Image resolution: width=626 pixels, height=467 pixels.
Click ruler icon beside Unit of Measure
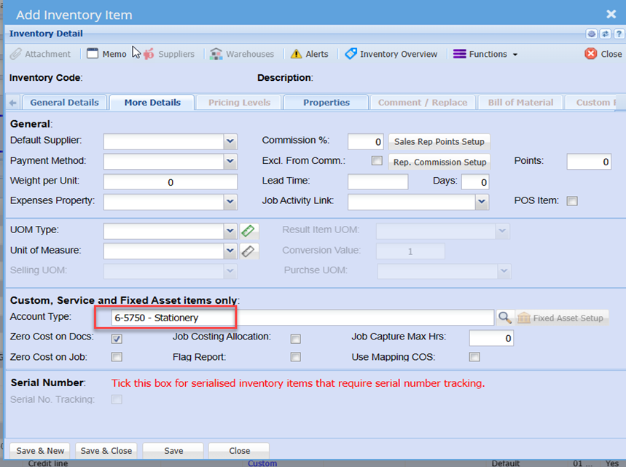249,251
